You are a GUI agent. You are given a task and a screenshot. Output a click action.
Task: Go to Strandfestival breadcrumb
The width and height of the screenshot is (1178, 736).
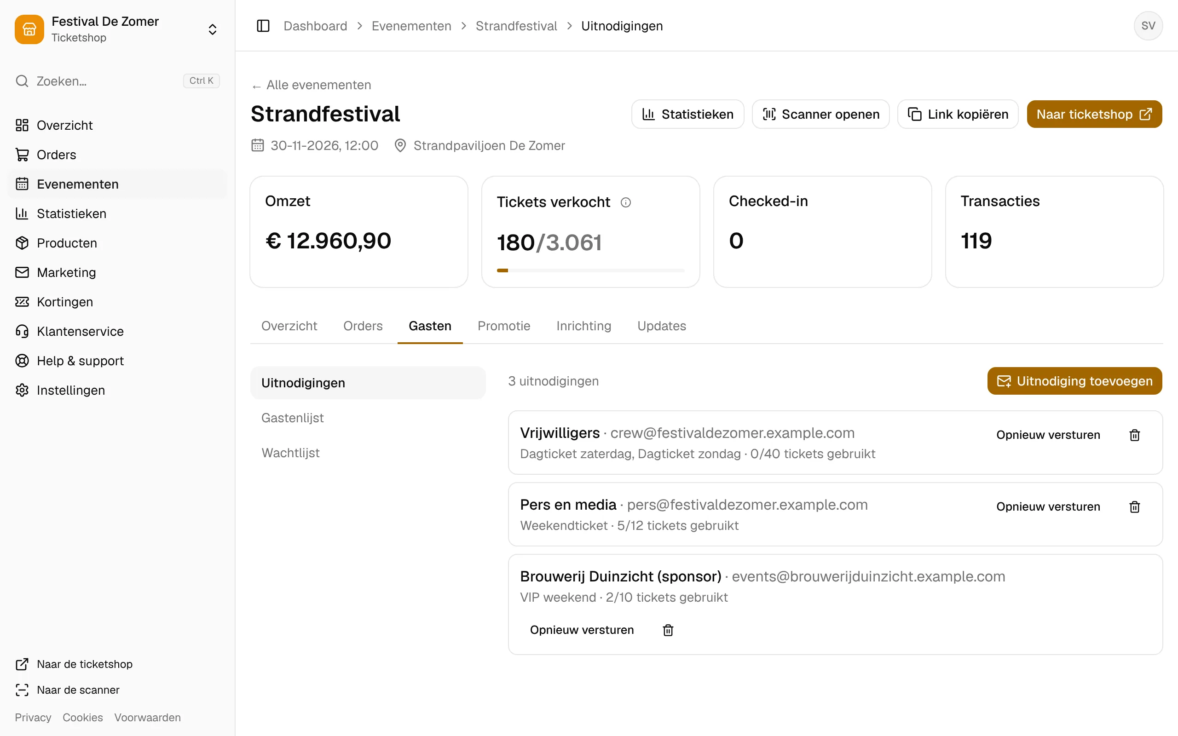coord(516,26)
